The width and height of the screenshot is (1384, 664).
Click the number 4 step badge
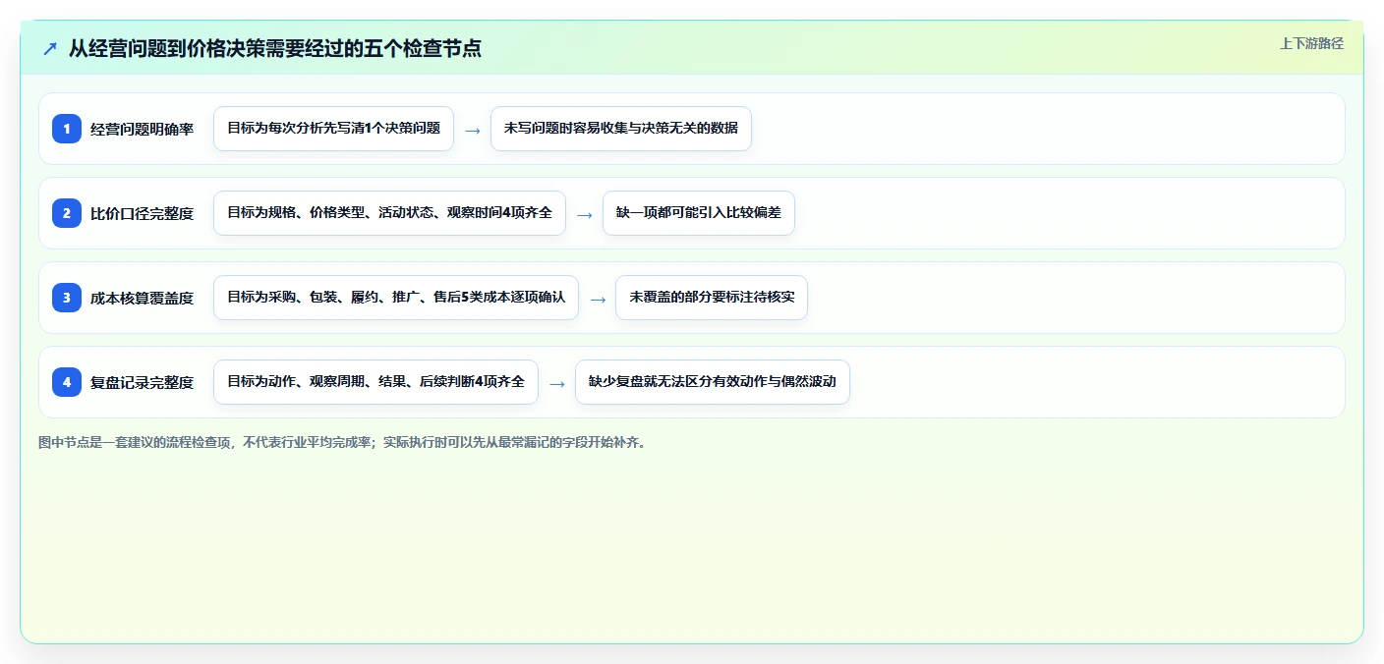point(67,382)
